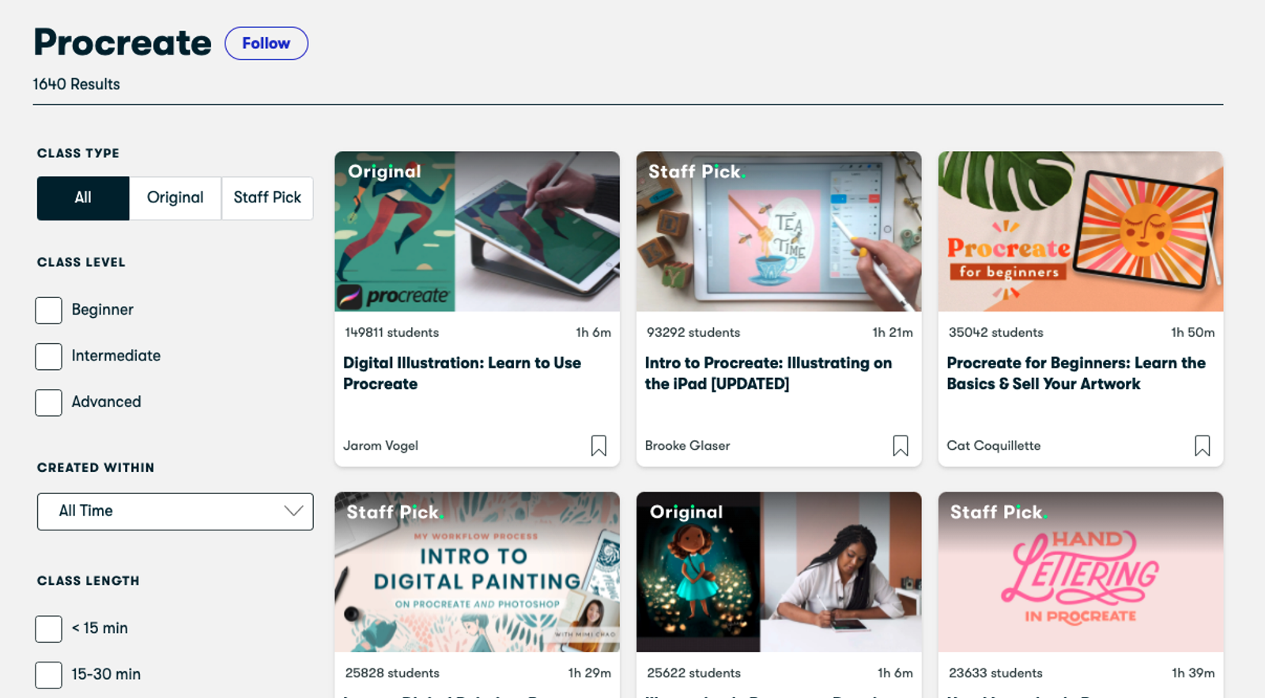Check the Beginner class level box

(x=49, y=310)
